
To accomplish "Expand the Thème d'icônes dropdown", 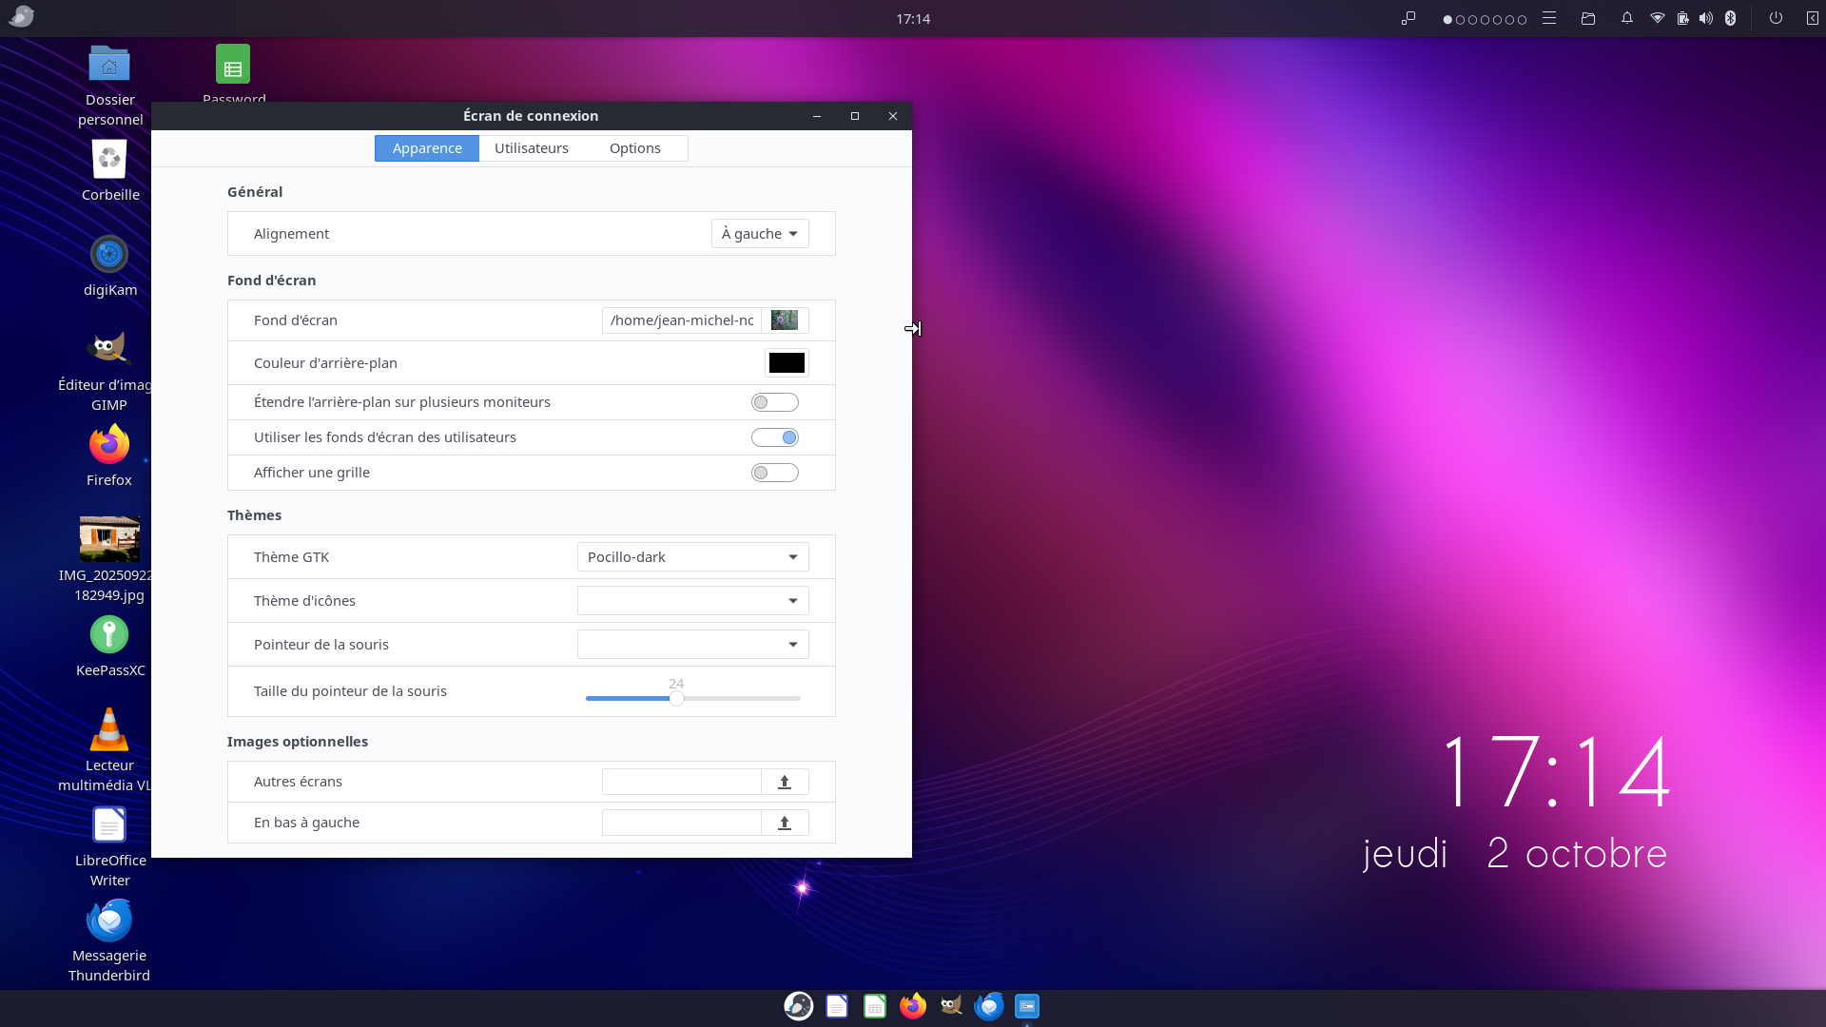I will 692,601.
